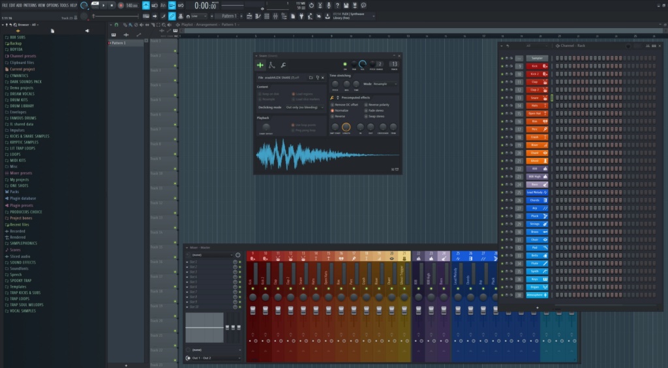Open the Declicking mode dropdown
The width and height of the screenshot is (668, 368).
pyautogui.click(x=305, y=107)
